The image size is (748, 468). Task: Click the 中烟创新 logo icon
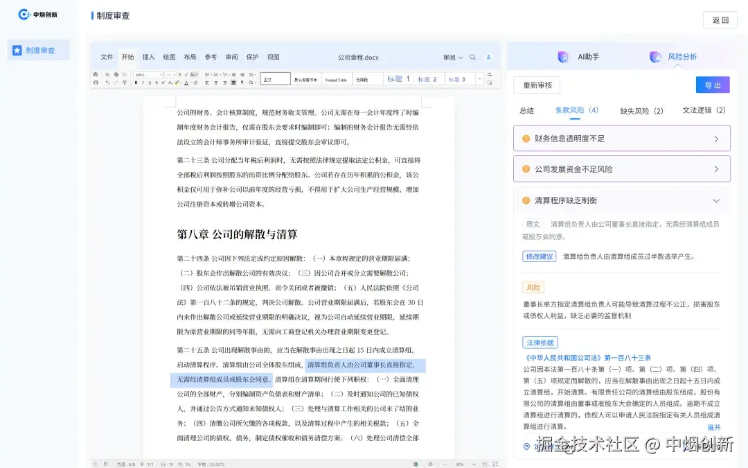(x=24, y=15)
